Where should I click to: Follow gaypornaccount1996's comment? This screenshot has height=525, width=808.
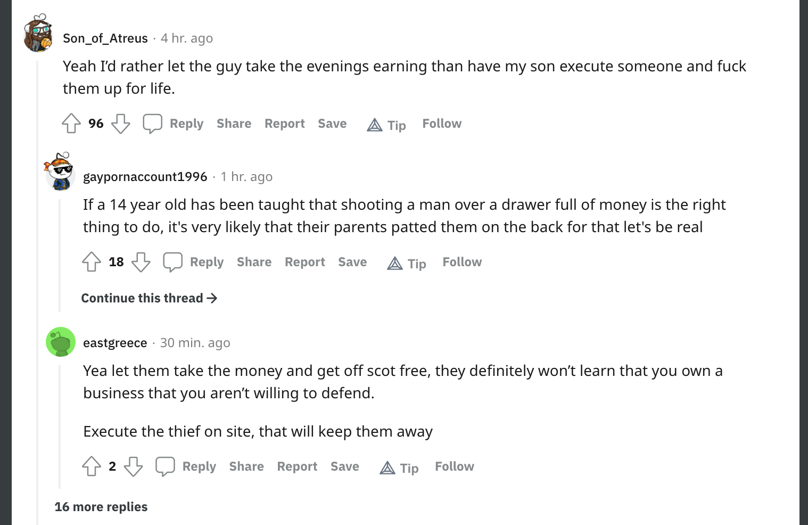point(462,262)
